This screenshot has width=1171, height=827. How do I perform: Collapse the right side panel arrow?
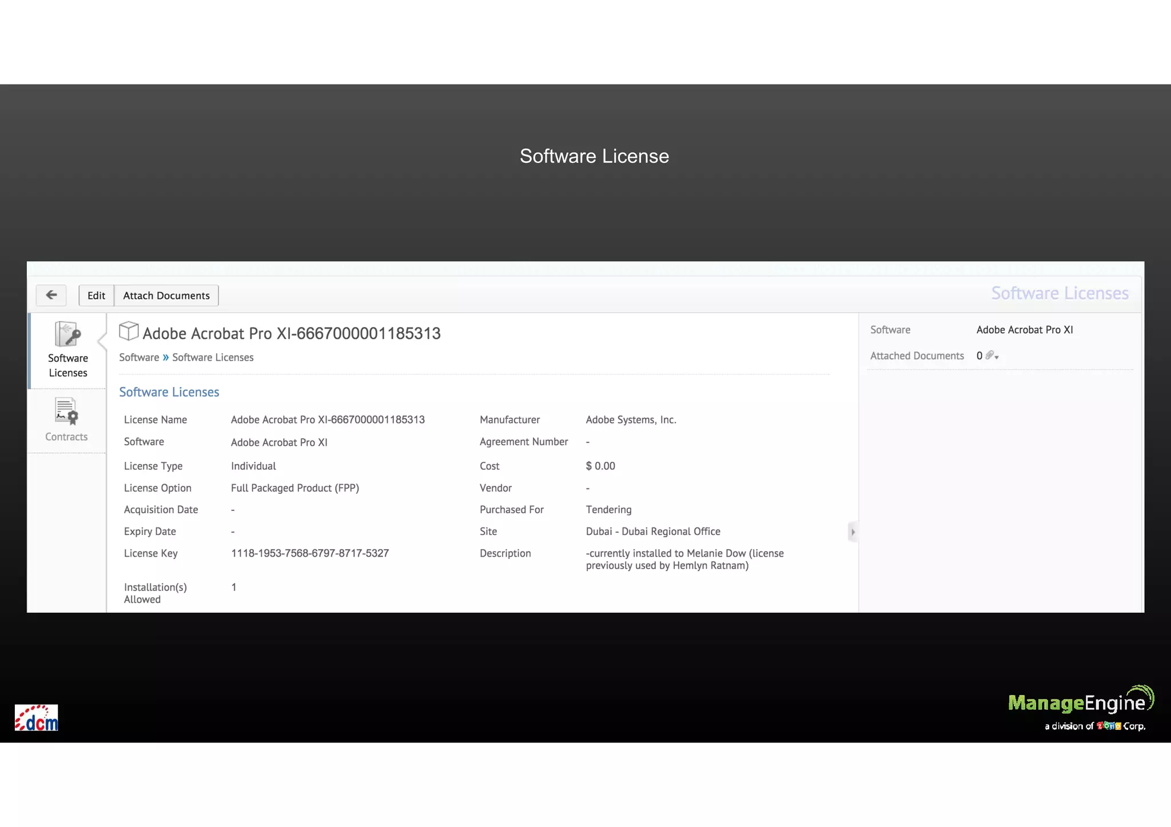853,532
